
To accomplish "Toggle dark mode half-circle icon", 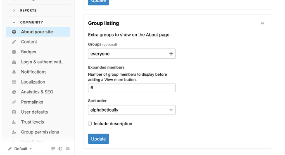I will click(60, 149).
